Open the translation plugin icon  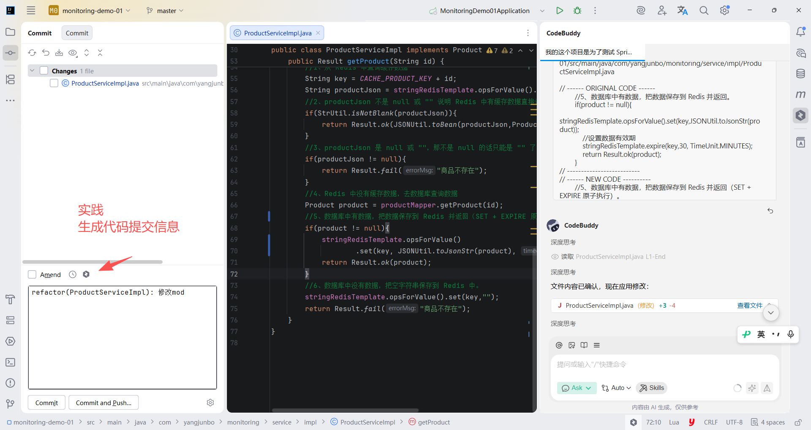tap(683, 11)
